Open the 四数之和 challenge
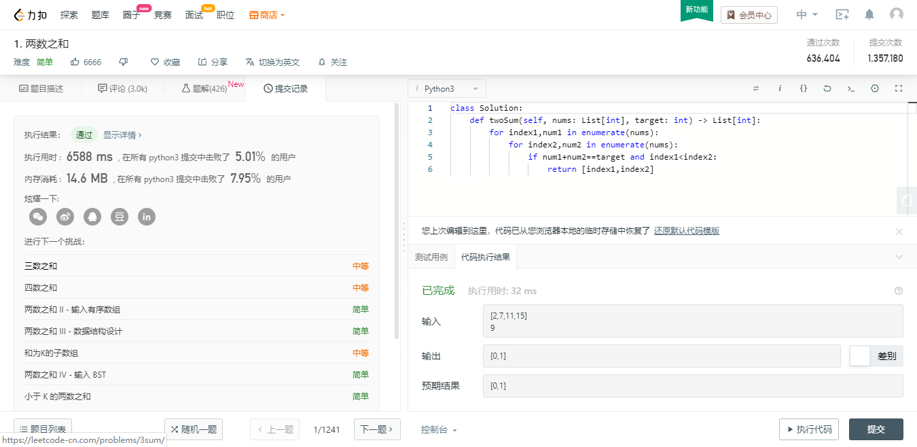This screenshot has height=447, width=917. pos(196,287)
